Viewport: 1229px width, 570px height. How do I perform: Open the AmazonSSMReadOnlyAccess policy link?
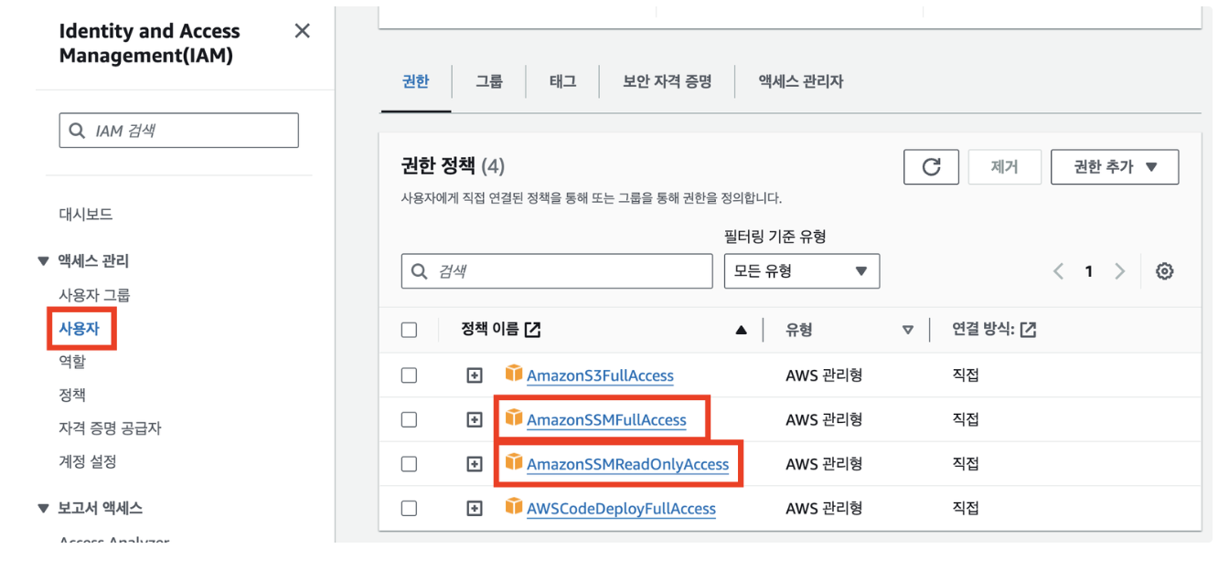click(628, 464)
